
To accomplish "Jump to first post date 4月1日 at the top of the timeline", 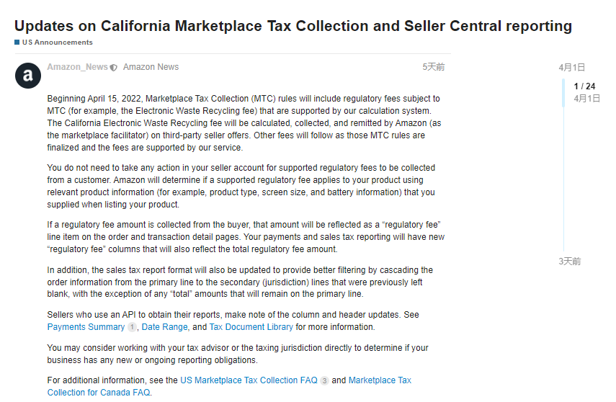I will point(571,68).
